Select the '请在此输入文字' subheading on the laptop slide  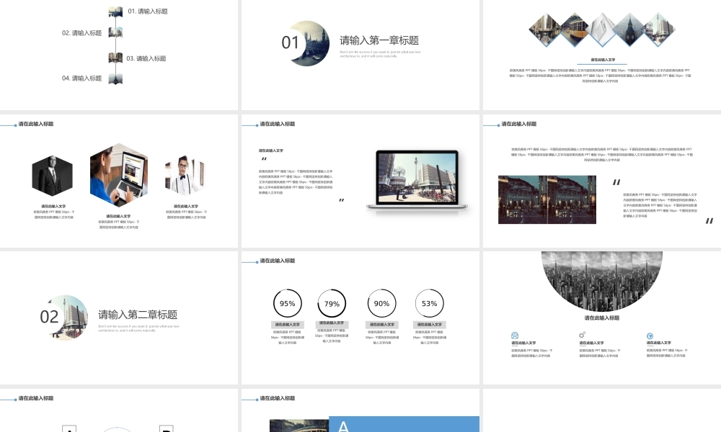pyautogui.click(x=271, y=150)
